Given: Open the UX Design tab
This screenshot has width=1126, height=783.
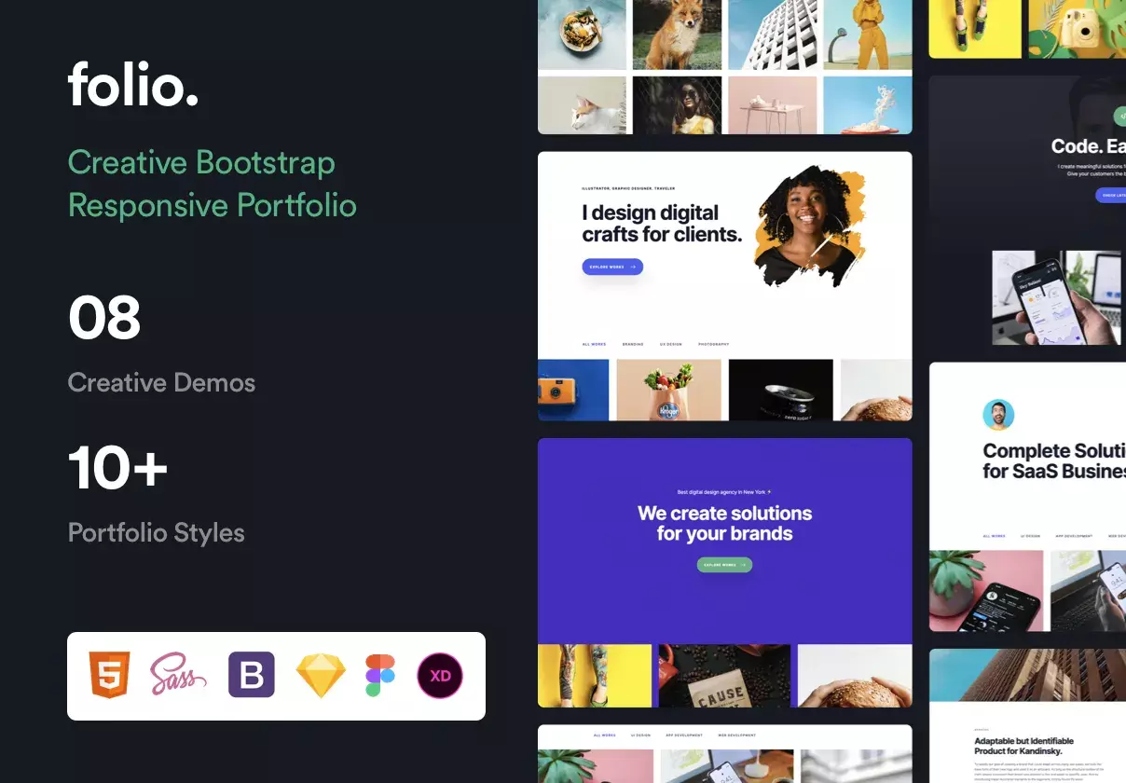Looking at the screenshot, I should click(x=670, y=345).
